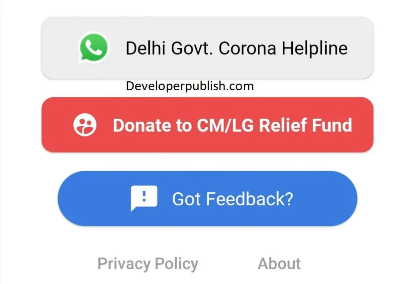Click the green WhatsApp phone icon

94,47
